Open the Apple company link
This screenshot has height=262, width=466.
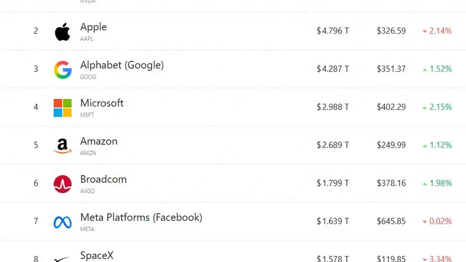(93, 27)
